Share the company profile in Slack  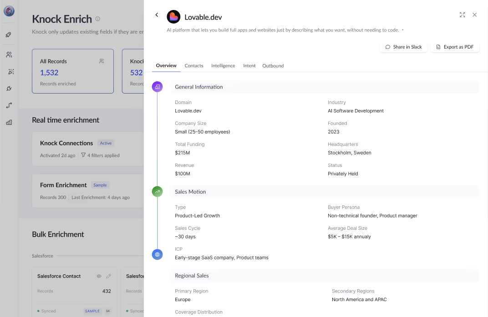[x=403, y=47]
